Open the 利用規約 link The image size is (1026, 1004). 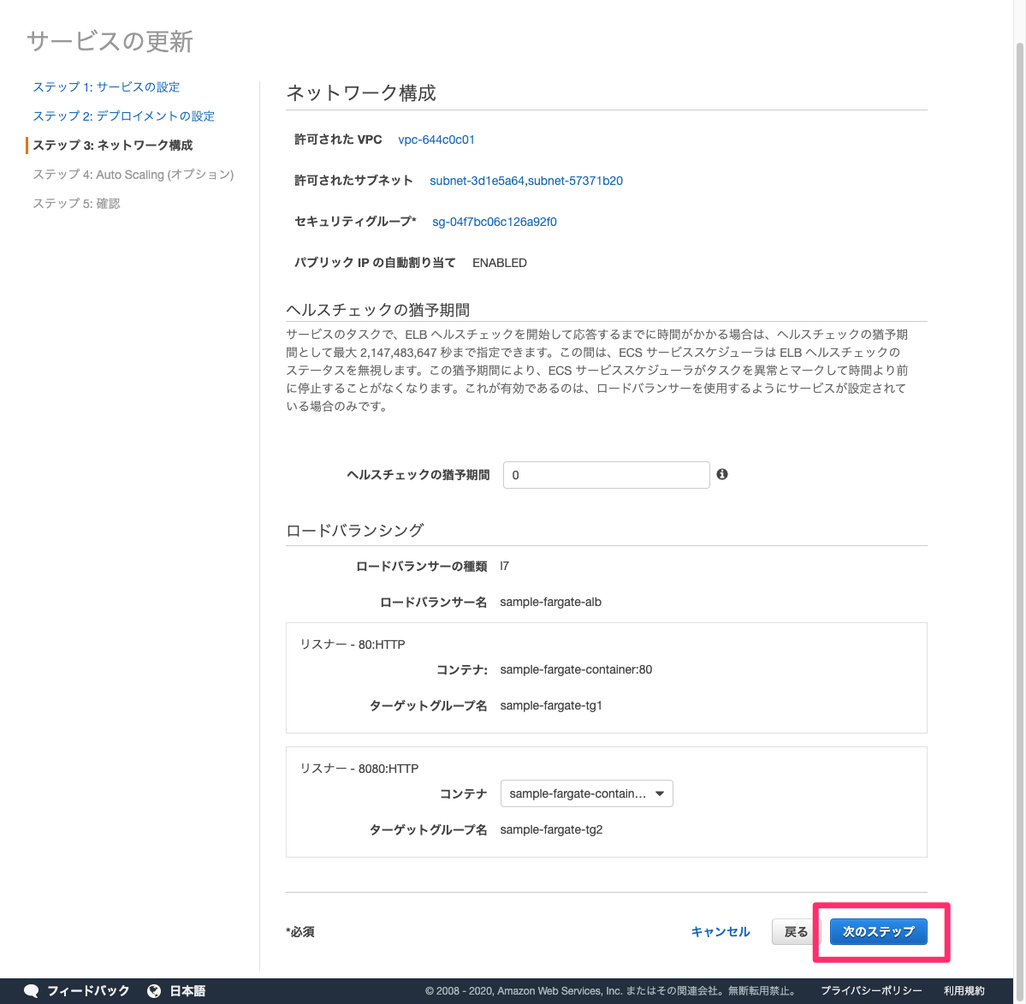970,990
